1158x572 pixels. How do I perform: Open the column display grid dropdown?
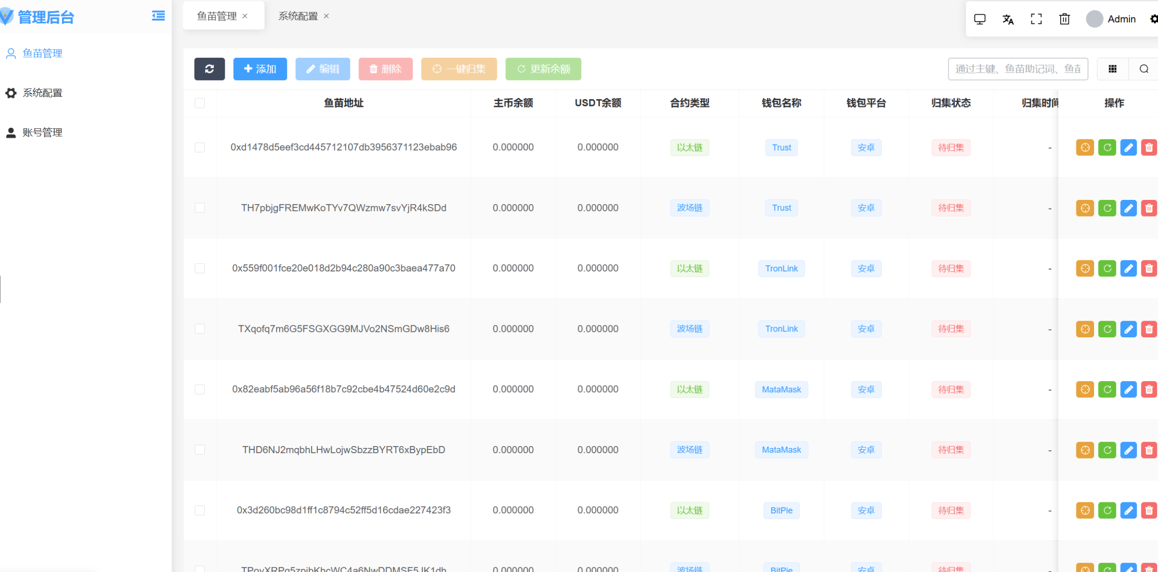point(1112,69)
